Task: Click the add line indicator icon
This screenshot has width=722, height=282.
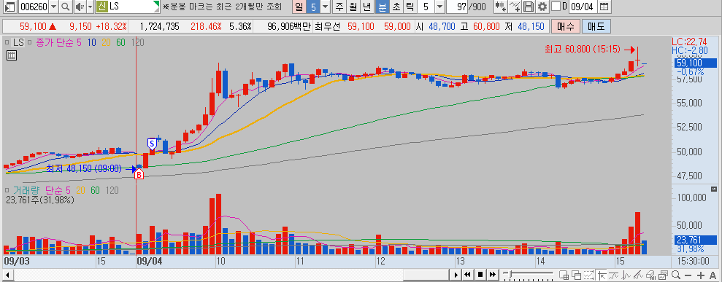Action: pyautogui.click(x=515, y=7)
